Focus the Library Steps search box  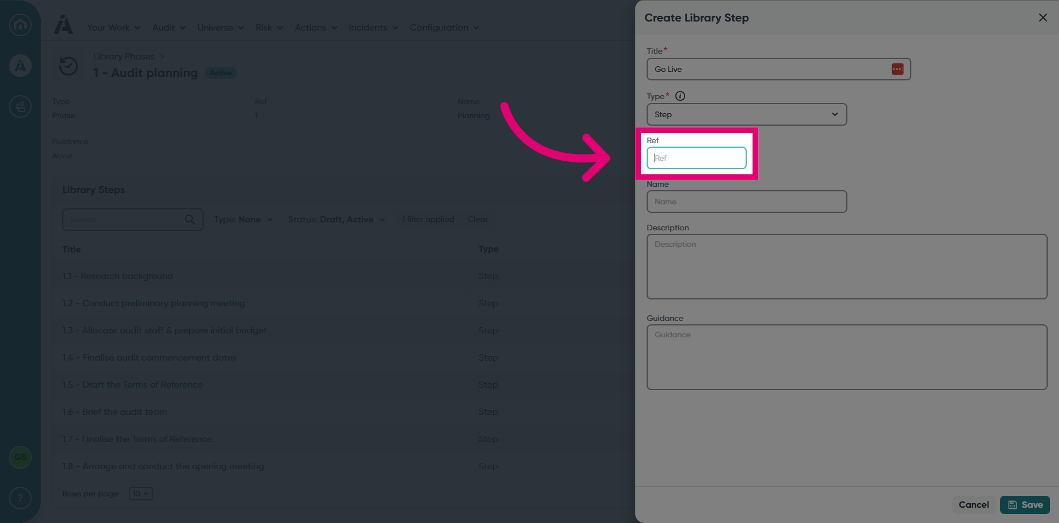132,220
